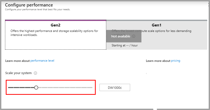Click the DW1000c value field
The image size is (210, 110).
point(115,88)
